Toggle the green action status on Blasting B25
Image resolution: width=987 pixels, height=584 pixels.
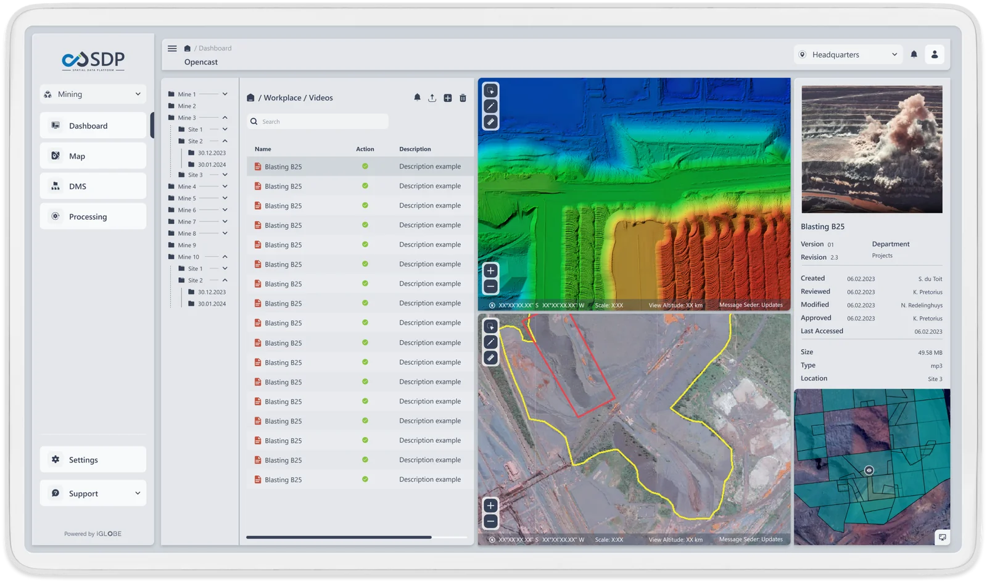(365, 166)
